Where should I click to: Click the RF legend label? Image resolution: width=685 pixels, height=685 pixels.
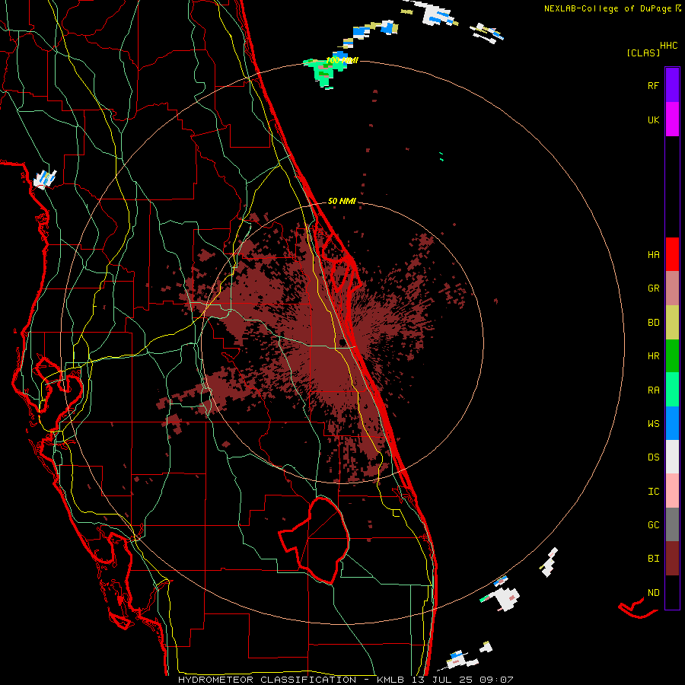pos(653,85)
